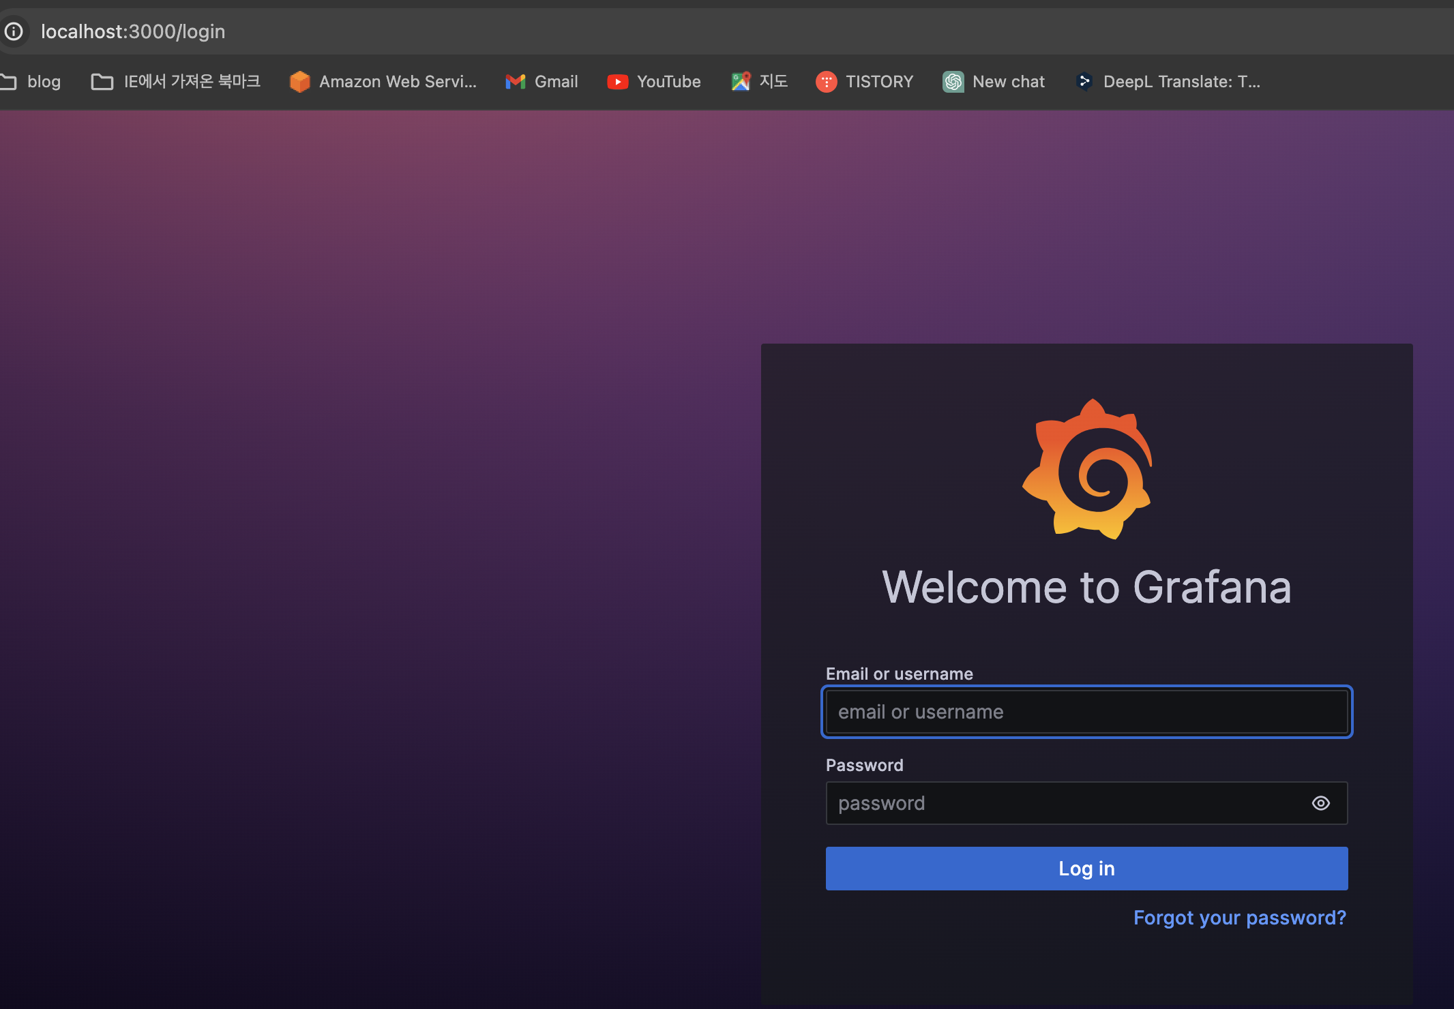The image size is (1454, 1009).
Task: Click the Welcome to Grafana heading
Action: [x=1086, y=587]
